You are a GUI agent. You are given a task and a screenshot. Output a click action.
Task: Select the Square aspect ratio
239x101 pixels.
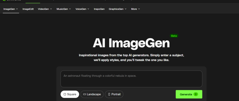coord(70,94)
